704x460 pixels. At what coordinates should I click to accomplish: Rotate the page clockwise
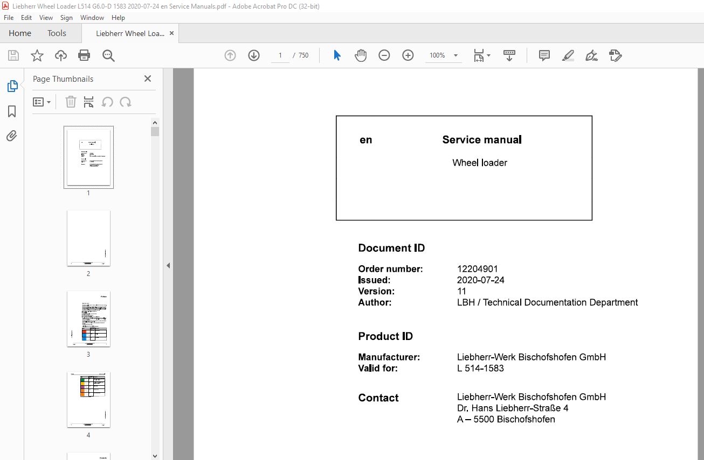click(x=126, y=102)
